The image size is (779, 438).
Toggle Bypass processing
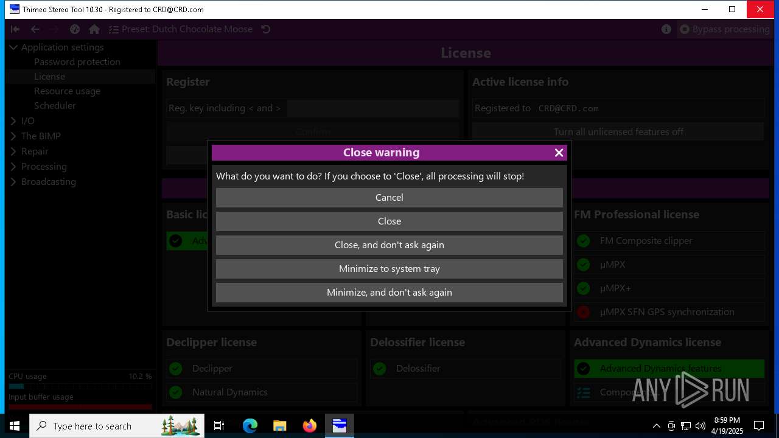click(x=725, y=29)
